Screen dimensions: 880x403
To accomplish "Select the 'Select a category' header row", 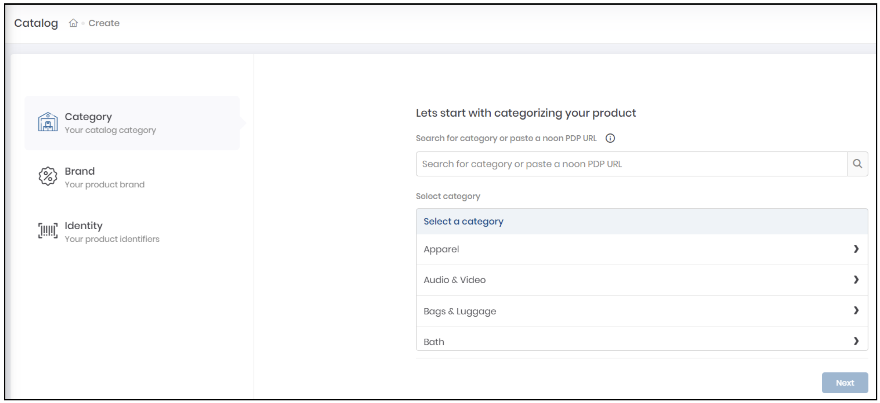I will (463, 221).
